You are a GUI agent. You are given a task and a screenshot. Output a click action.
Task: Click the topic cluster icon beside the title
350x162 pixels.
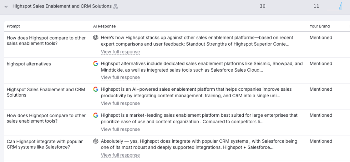tap(116, 7)
